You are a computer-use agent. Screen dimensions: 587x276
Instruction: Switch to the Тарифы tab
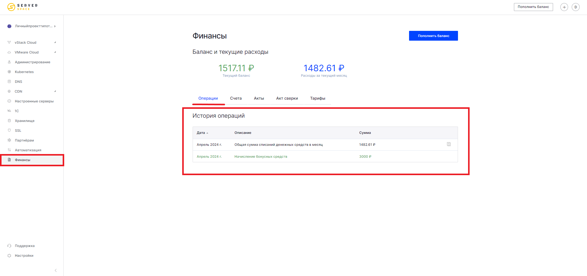[x=318, y=98]
